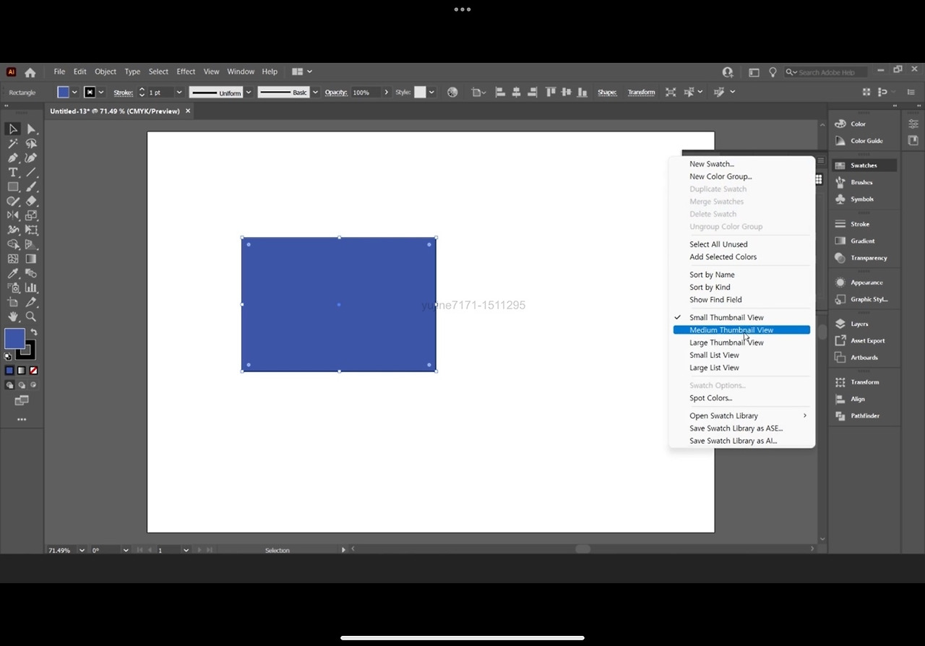
Task: Switch to Draw Inside mode
Action: [x=33, y=385]
